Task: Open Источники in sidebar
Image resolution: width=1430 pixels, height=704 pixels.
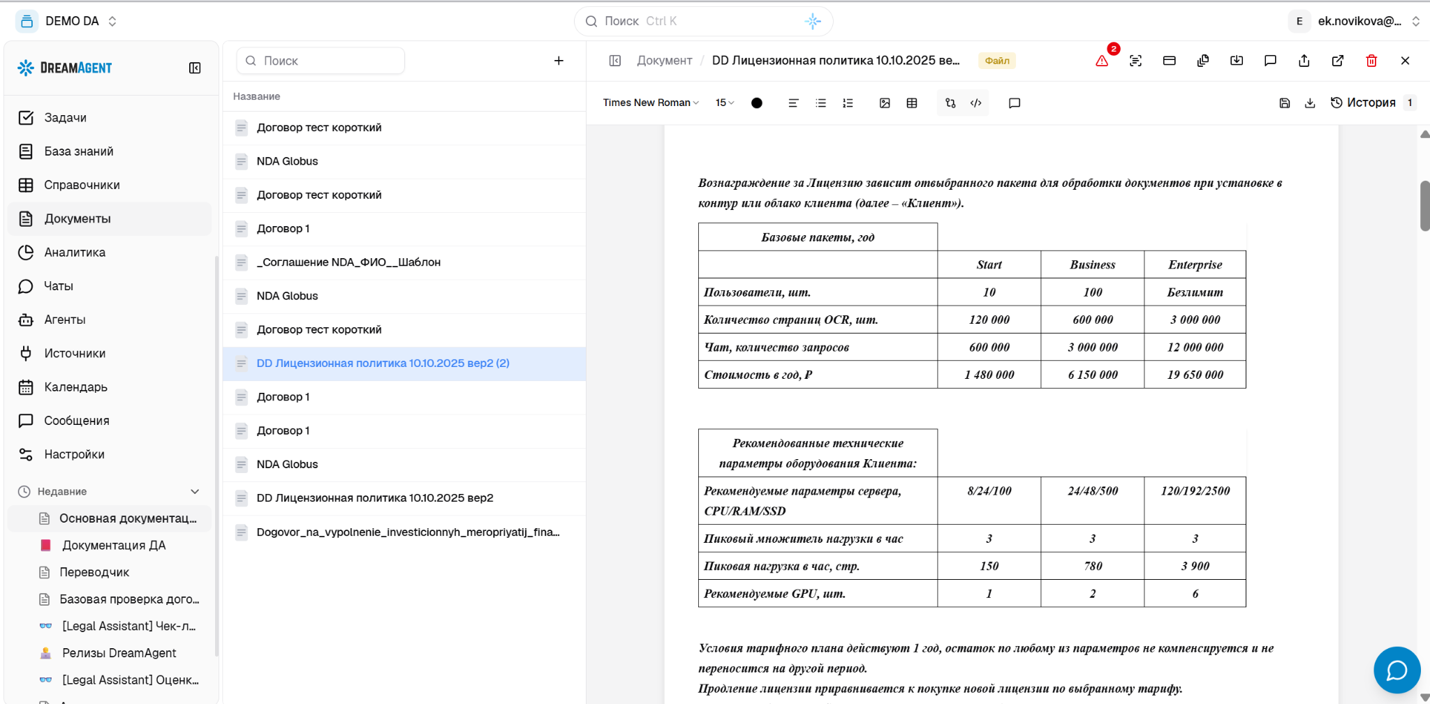Action: click(110, 353)
